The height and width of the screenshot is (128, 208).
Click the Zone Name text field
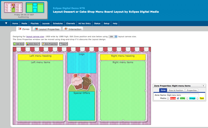pos(183,95)
